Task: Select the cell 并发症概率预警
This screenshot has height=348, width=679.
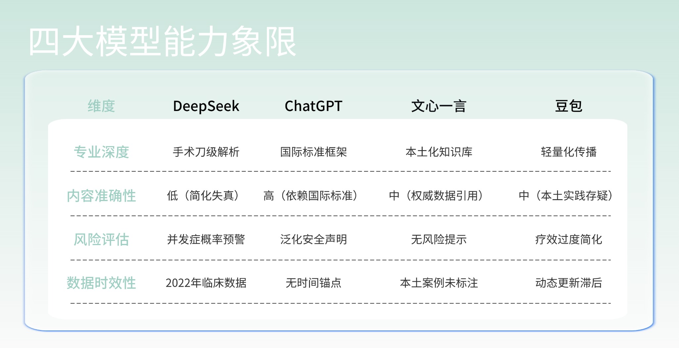Action: point(206,239)
